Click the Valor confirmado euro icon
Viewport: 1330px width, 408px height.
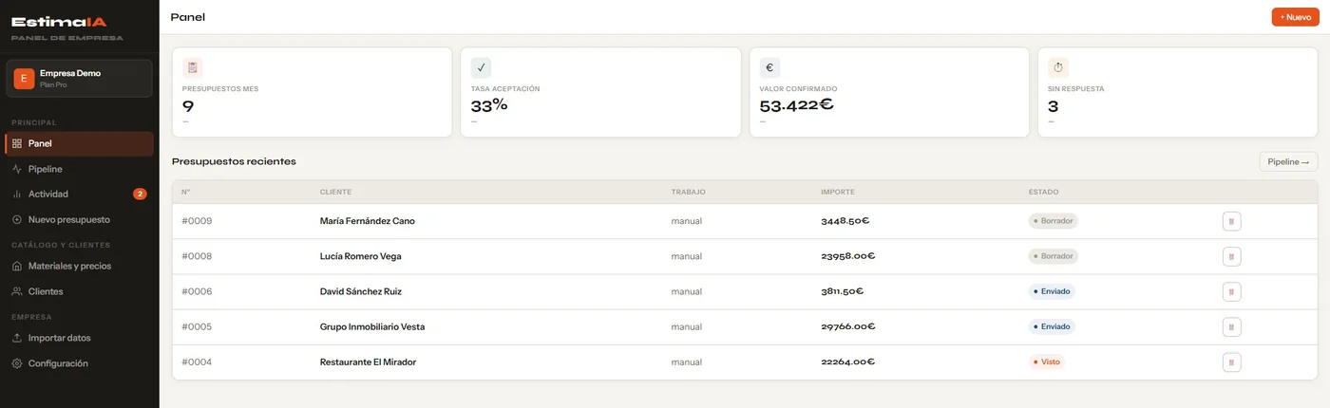tap(769, 67)
